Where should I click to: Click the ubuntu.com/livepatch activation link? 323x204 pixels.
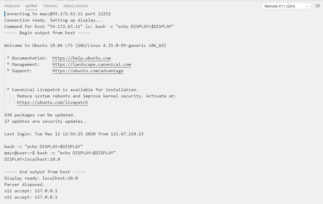(x=52, y=102)
